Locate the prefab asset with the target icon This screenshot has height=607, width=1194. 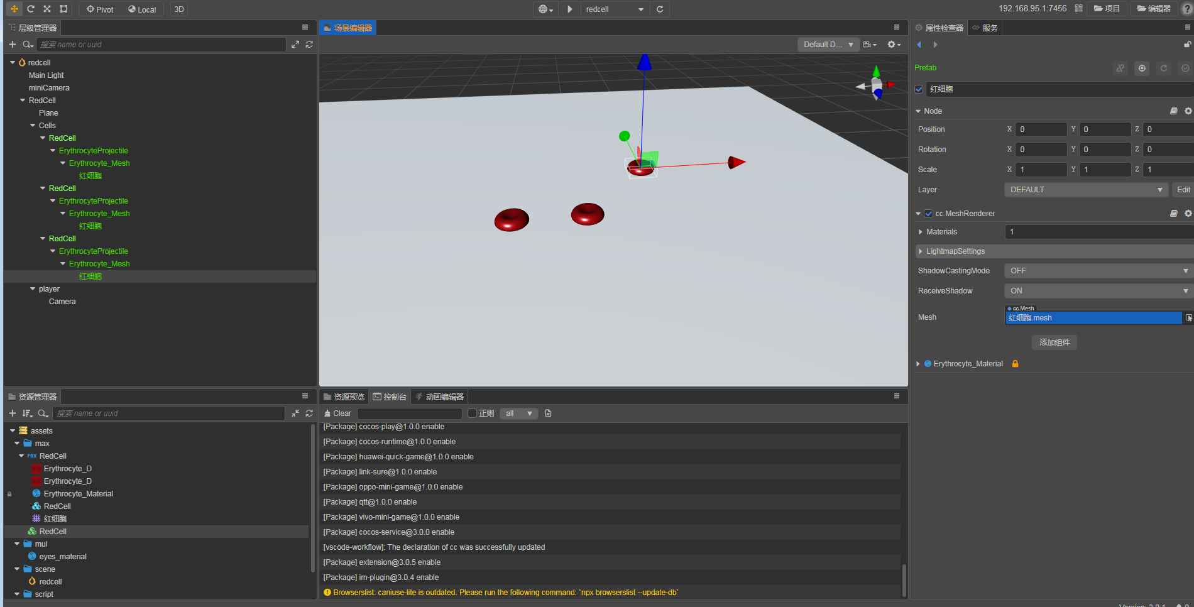pos(1142,68)
